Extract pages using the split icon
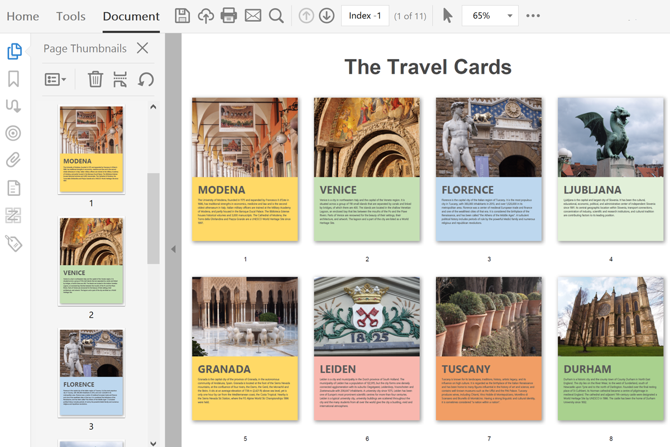670x447 pixels. tap(119, 79)
